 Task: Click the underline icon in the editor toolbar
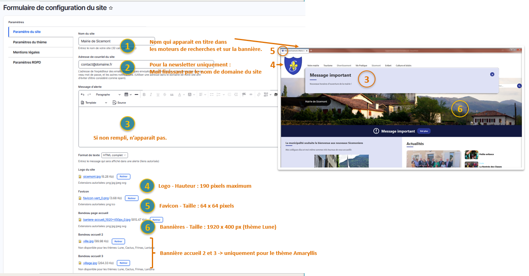pyautogui.click(x=158, y=95)
